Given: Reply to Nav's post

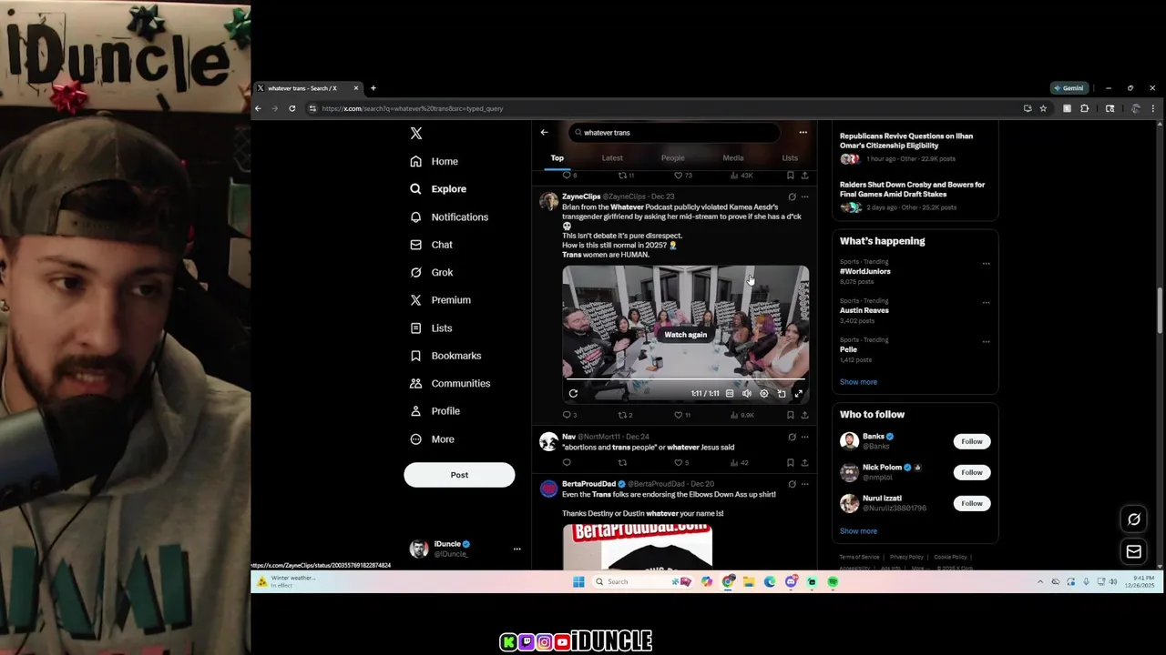Looking at the screenshot, I should pos(567,462).
